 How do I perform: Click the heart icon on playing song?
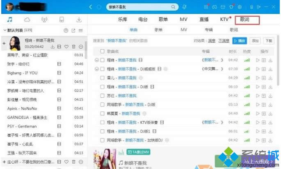coord(66,47)
